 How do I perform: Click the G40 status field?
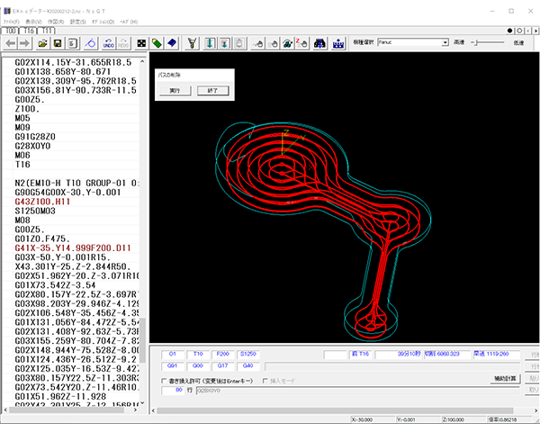pos(248,366)
